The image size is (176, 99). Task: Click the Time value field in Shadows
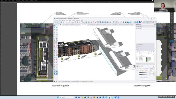pos(152,68)
